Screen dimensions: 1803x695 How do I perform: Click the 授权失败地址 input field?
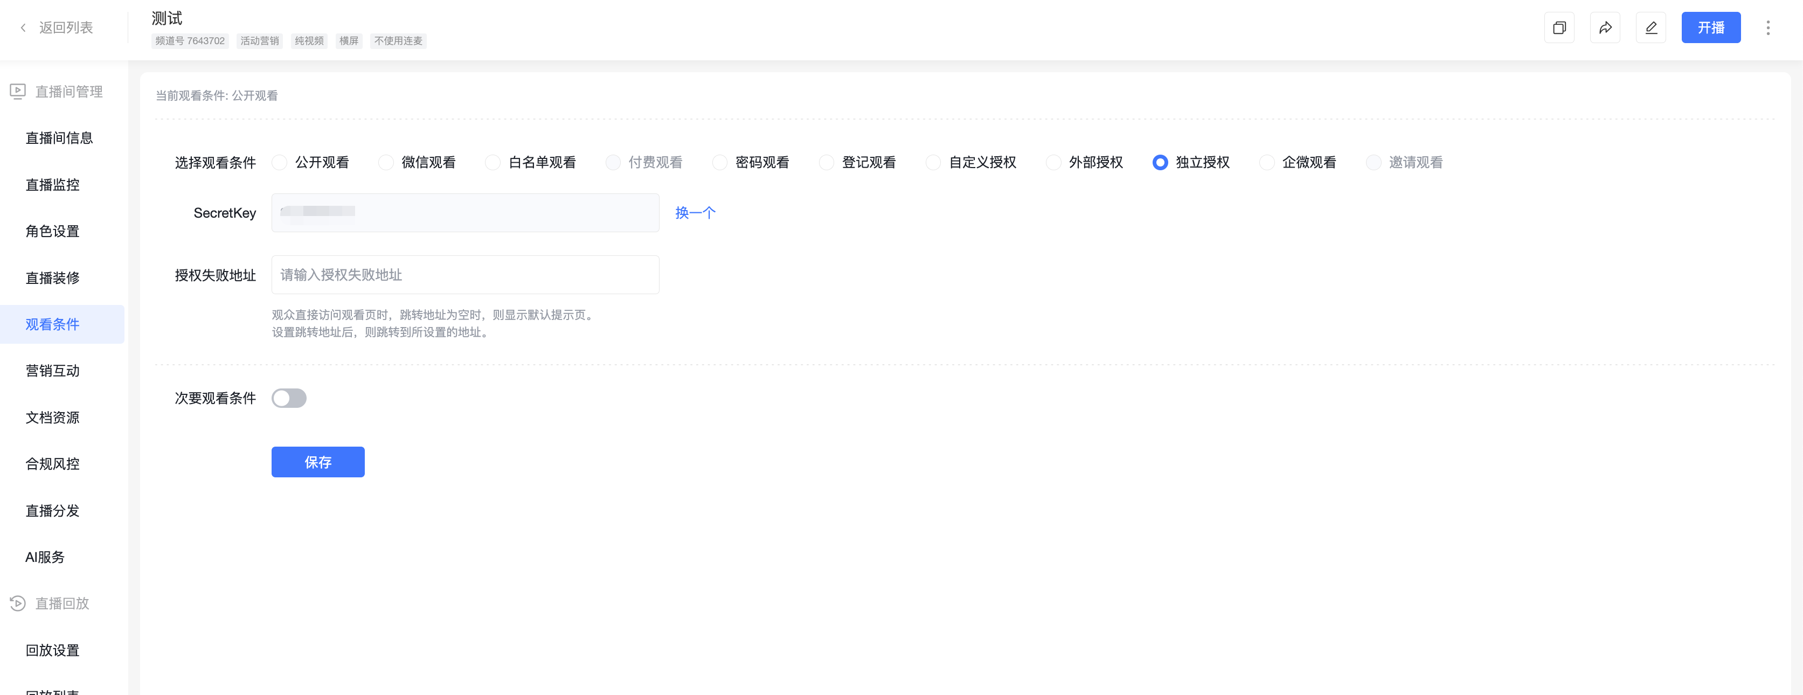point(466,275)
